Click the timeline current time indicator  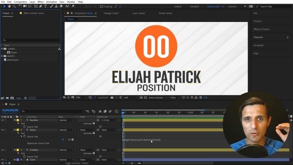click(123, 113)
